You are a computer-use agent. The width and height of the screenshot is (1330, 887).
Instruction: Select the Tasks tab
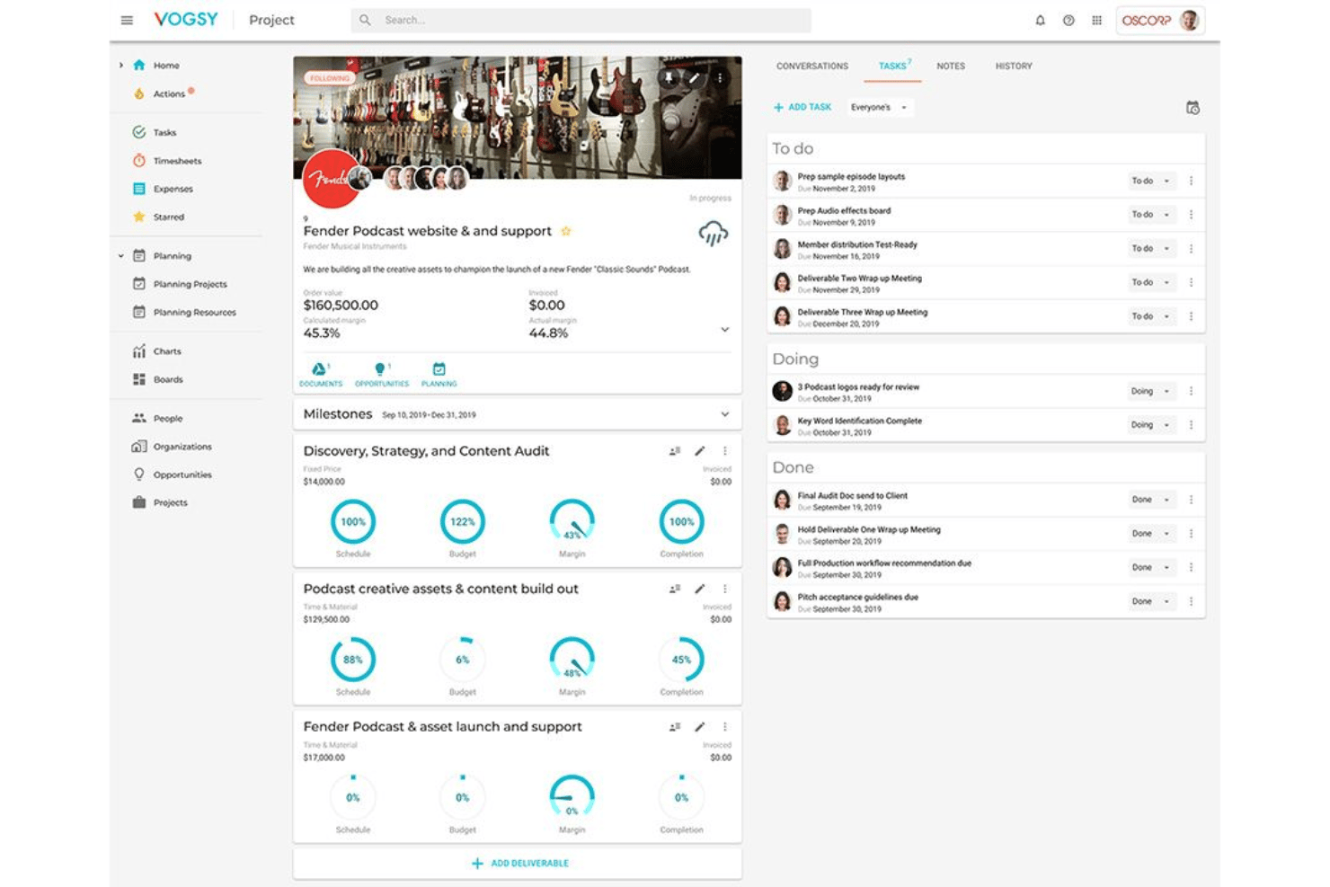(892, 67)
